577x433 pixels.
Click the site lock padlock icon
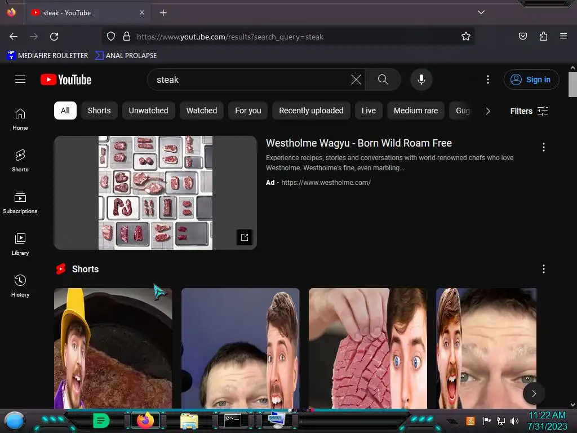(127, 37)
